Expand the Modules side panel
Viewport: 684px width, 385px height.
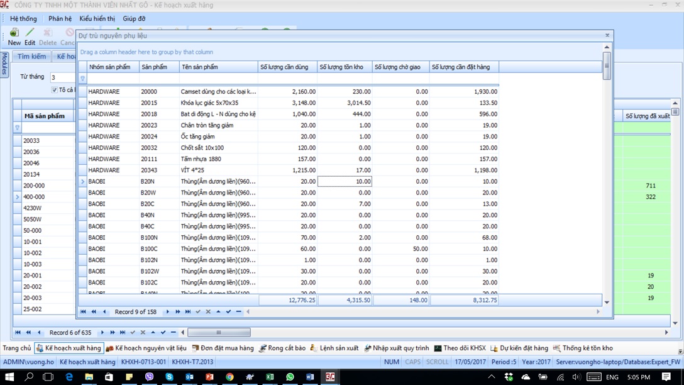tap(4, 64)
